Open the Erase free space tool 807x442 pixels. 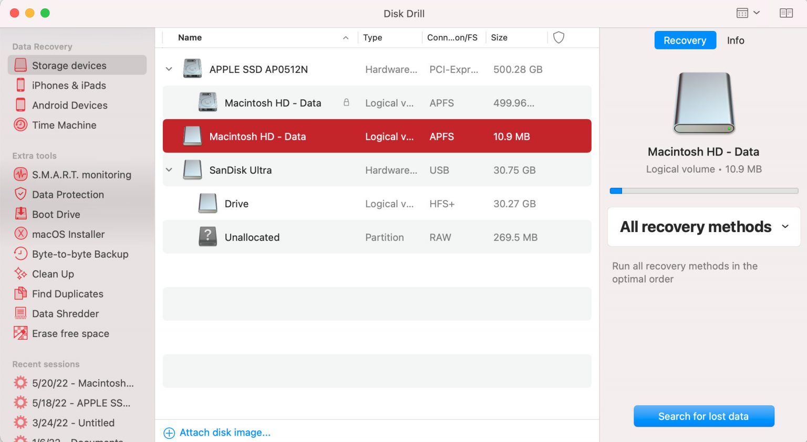click(x=70, y=333)
